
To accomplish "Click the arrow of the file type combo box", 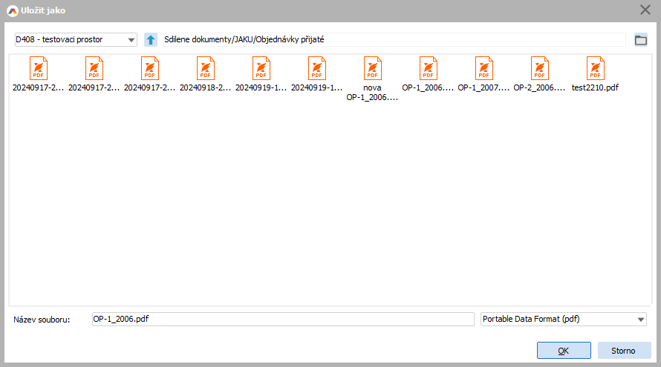I will 640,320.
